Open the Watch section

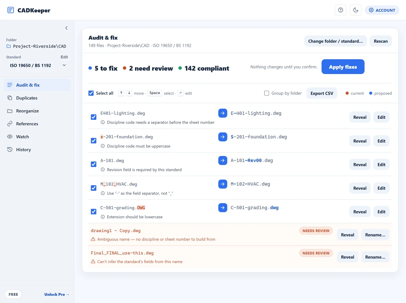[37, 137]
